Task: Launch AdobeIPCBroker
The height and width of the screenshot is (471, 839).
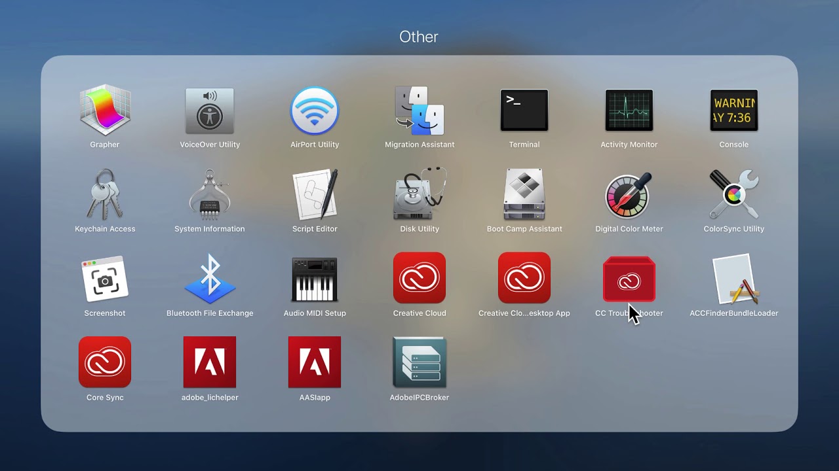Action: (x=419, y=363)
